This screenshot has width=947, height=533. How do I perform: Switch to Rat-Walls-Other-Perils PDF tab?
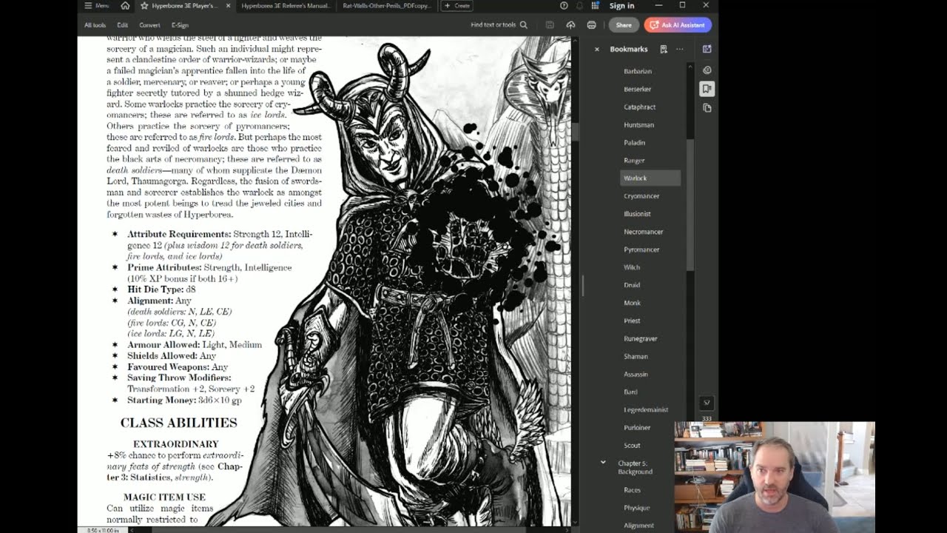click(387, 6)
